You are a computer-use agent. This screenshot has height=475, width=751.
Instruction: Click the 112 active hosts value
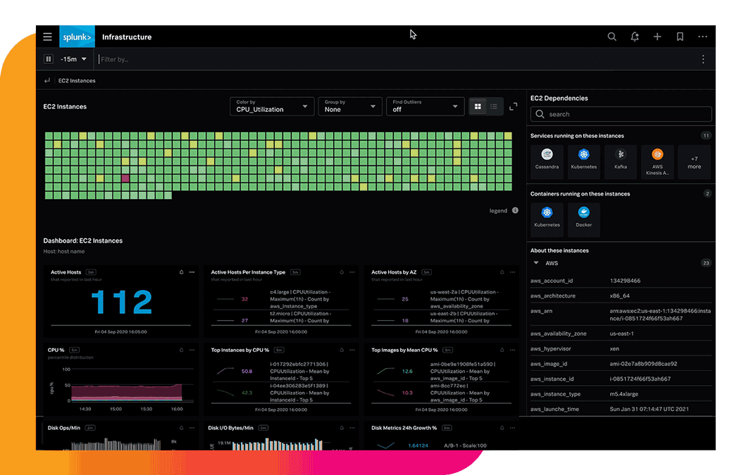coord(121,302)
